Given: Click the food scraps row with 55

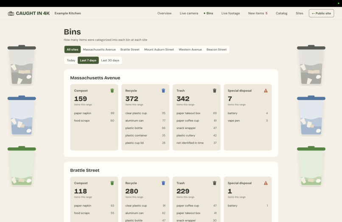Looking at the screenshot, I should click(94, 213).
